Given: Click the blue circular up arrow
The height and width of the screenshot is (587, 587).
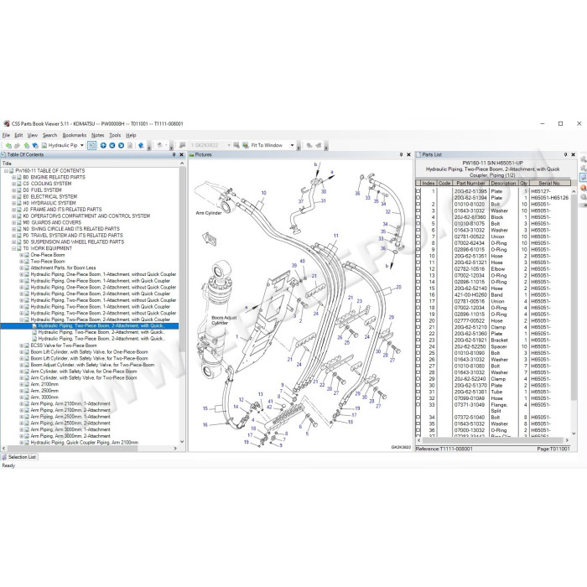Looking at the screenshot, I should click(x=103, y=145).
